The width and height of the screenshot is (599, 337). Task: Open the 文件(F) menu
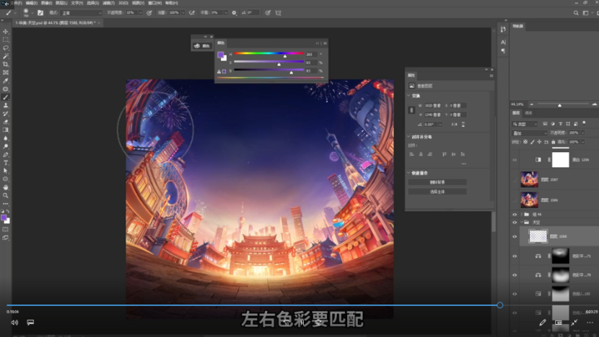point(17,3)
